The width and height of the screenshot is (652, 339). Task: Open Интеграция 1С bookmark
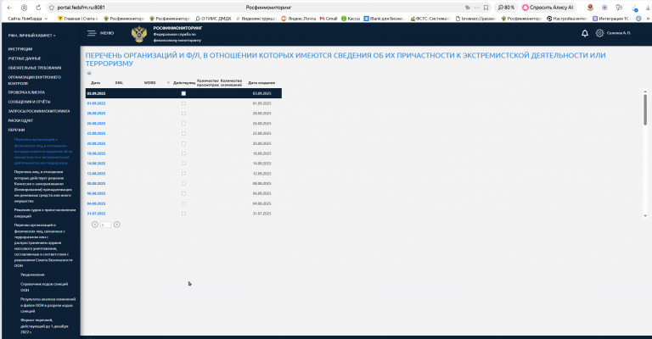pos(611,19)
